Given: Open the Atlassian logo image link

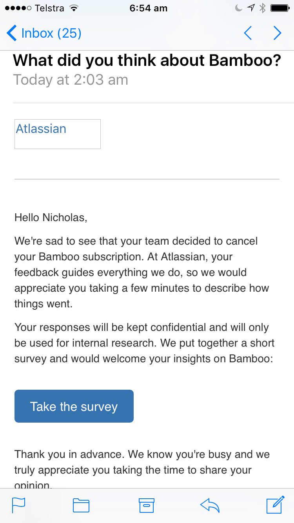Looking at the screenshot, I should [x=58, y=134].
